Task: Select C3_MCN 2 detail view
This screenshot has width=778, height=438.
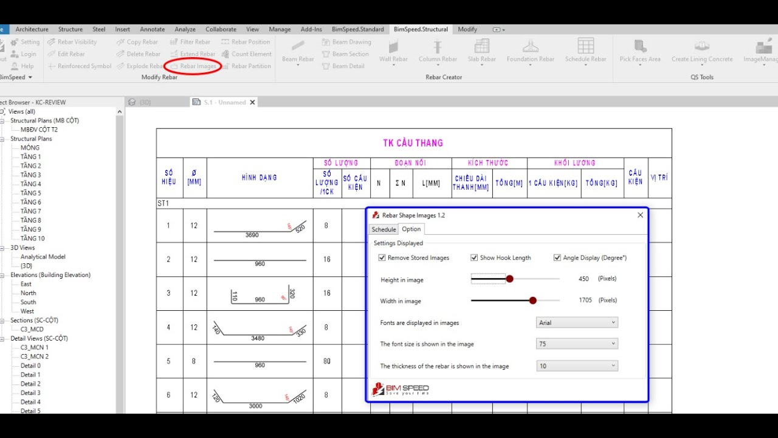Action: point(35,356)
